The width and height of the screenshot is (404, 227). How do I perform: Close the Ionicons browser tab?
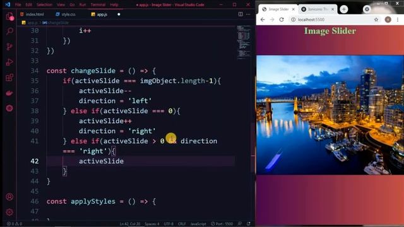coord(333,9)
